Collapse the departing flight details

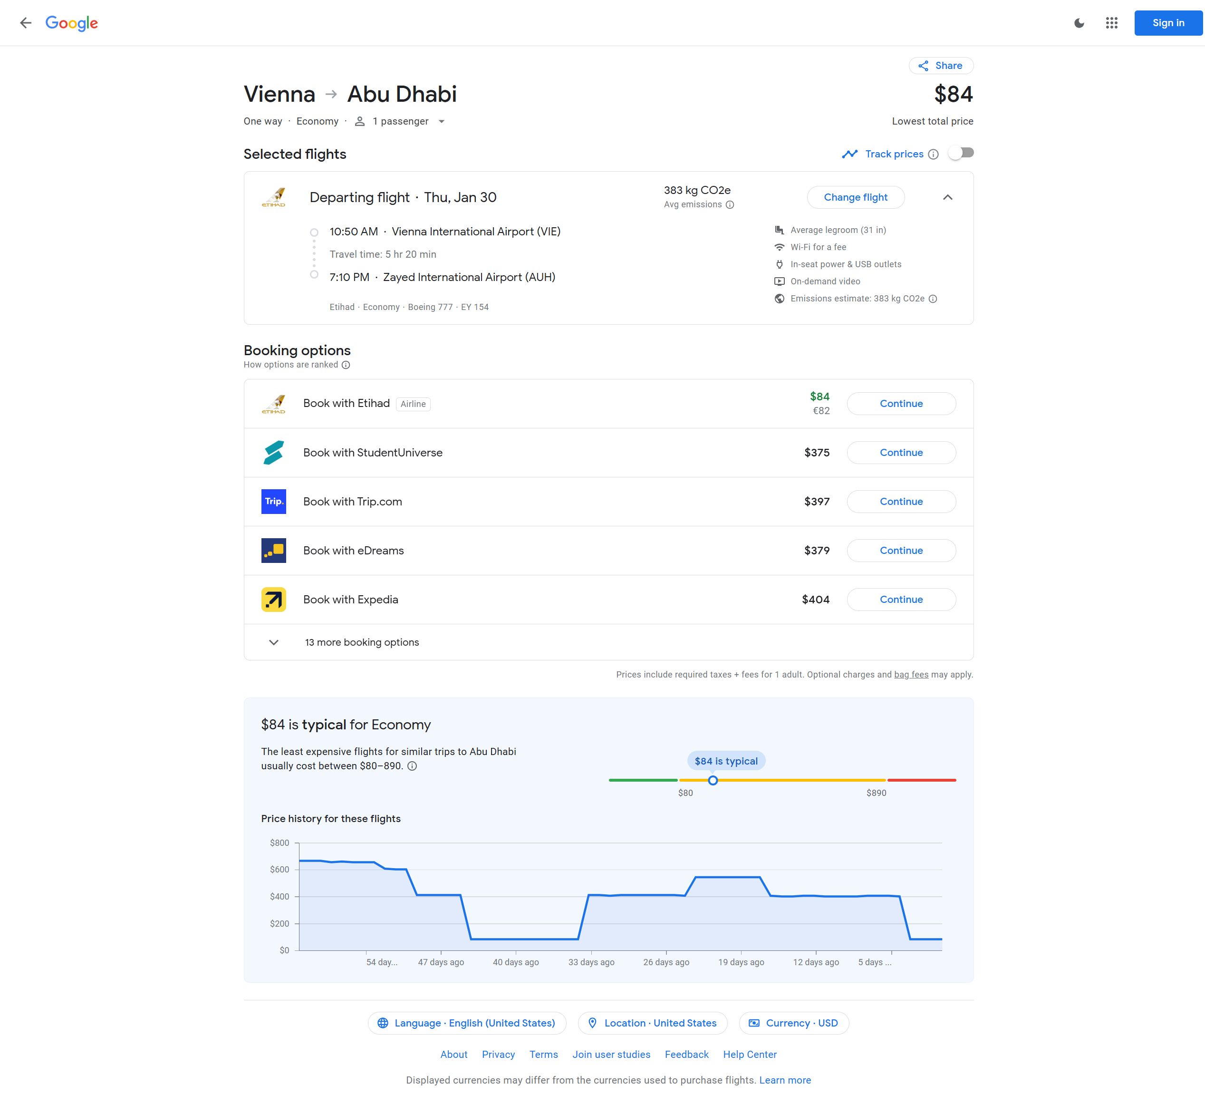pos(947,197)
